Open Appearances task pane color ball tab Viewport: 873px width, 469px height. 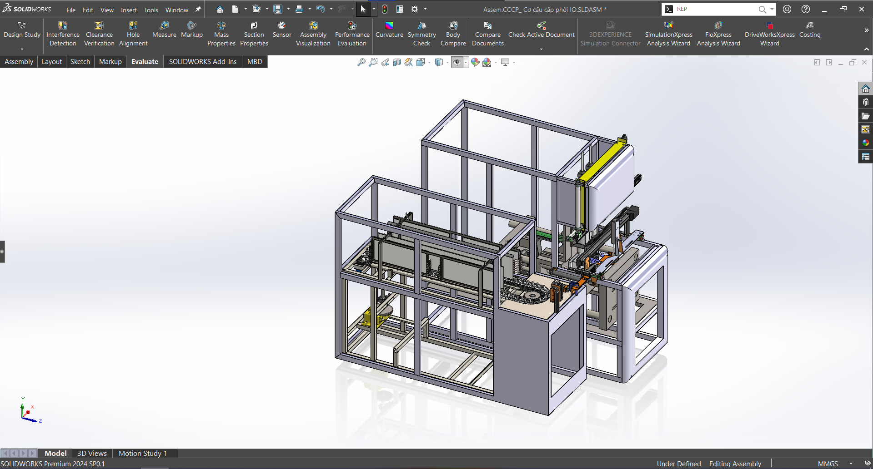865,143
